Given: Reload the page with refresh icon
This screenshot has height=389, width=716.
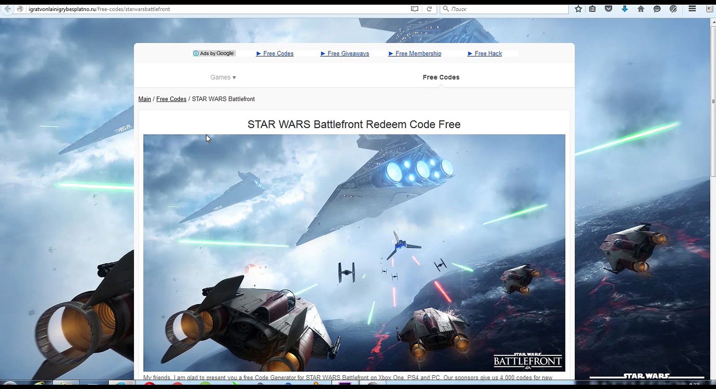Looking at the screenshot, I should click(429, 9).
